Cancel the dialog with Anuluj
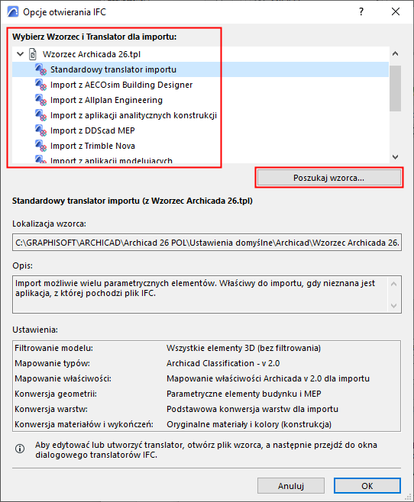Screen dimensions: 414x502 point(291,486)
